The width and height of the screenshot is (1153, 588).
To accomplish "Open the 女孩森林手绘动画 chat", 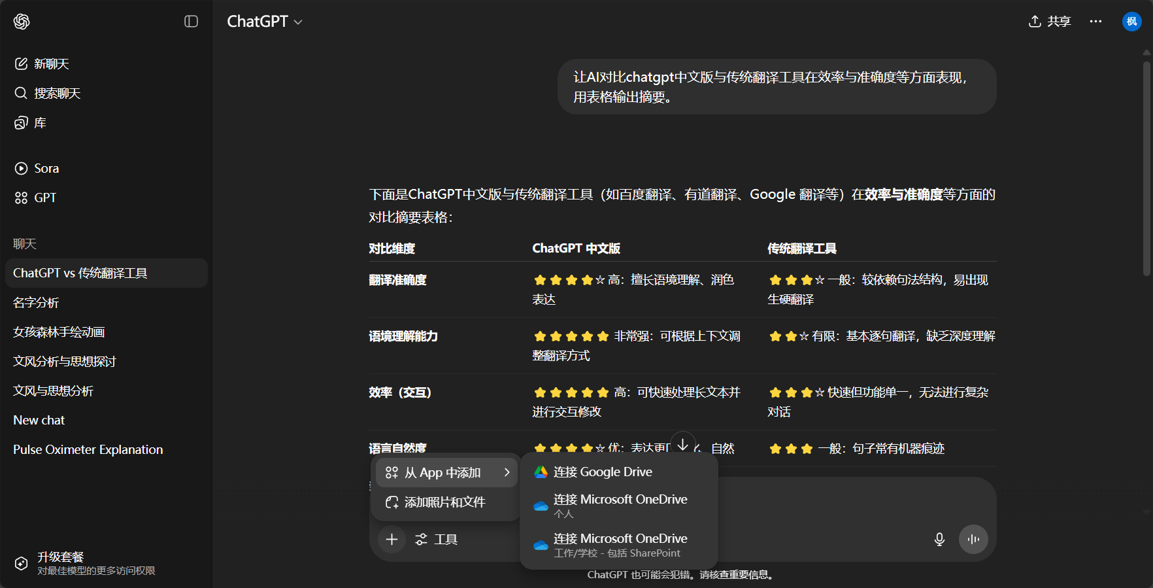I will [x=106, y=332].
